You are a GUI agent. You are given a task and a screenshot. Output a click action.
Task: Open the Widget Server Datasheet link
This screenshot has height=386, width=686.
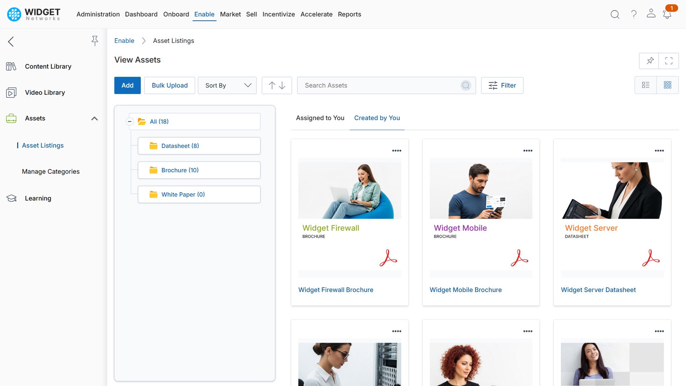coord(598,290)
